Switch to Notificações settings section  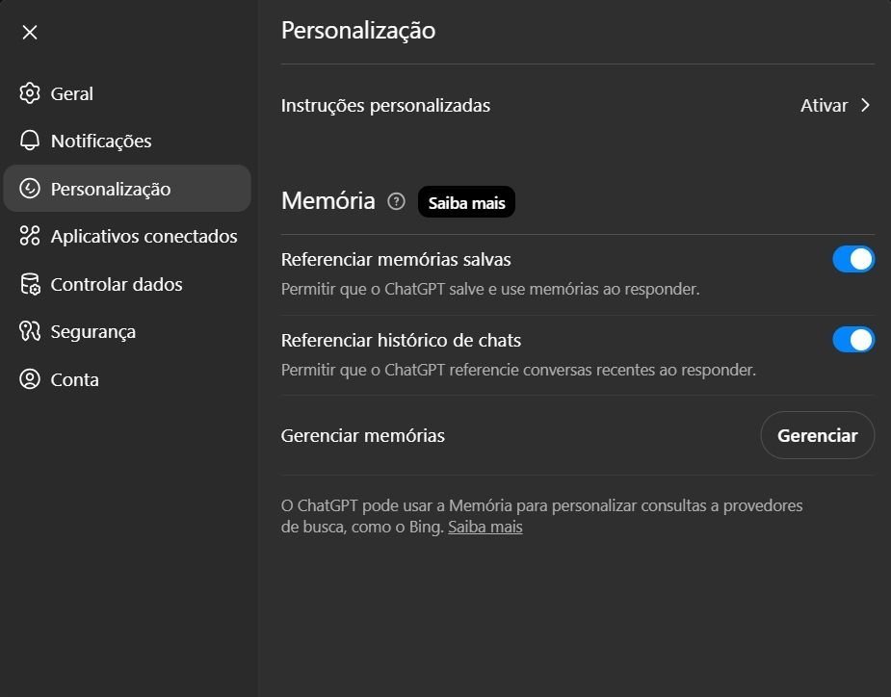point(101,141)
